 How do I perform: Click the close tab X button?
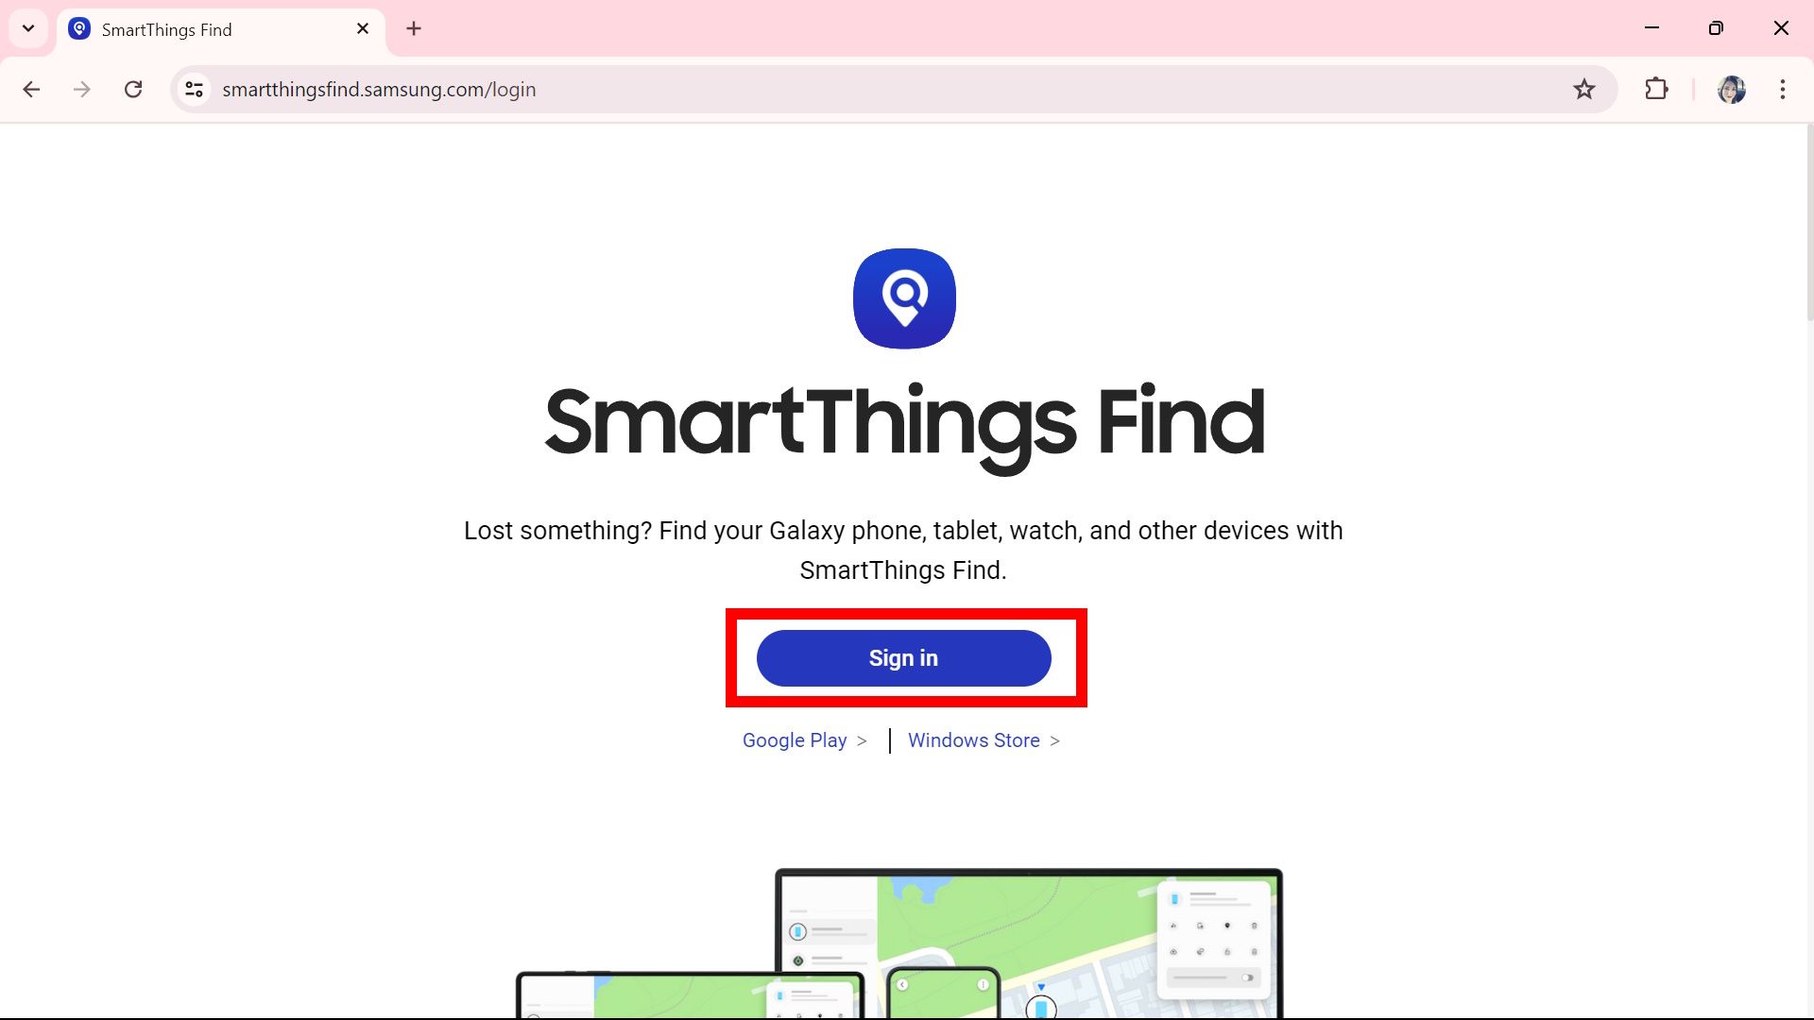[361, 28]
